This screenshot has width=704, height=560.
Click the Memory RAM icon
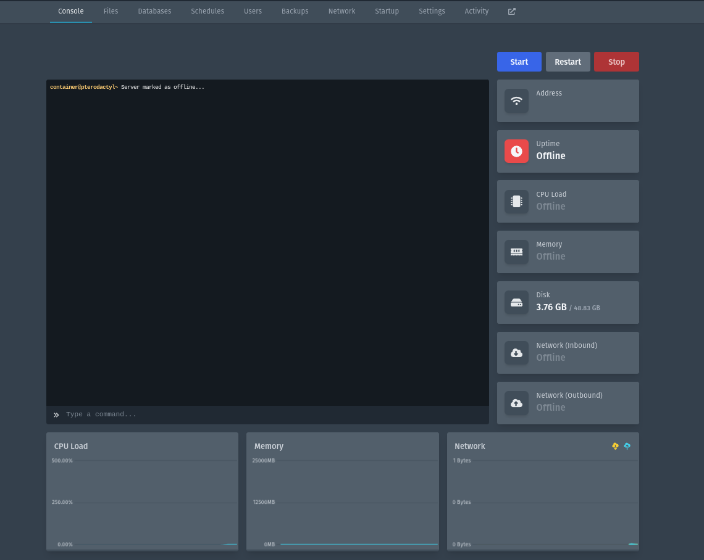point(516,252)
